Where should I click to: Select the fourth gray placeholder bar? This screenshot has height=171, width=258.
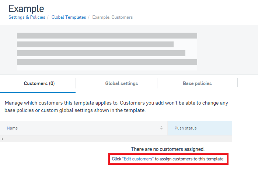(107, 62)
